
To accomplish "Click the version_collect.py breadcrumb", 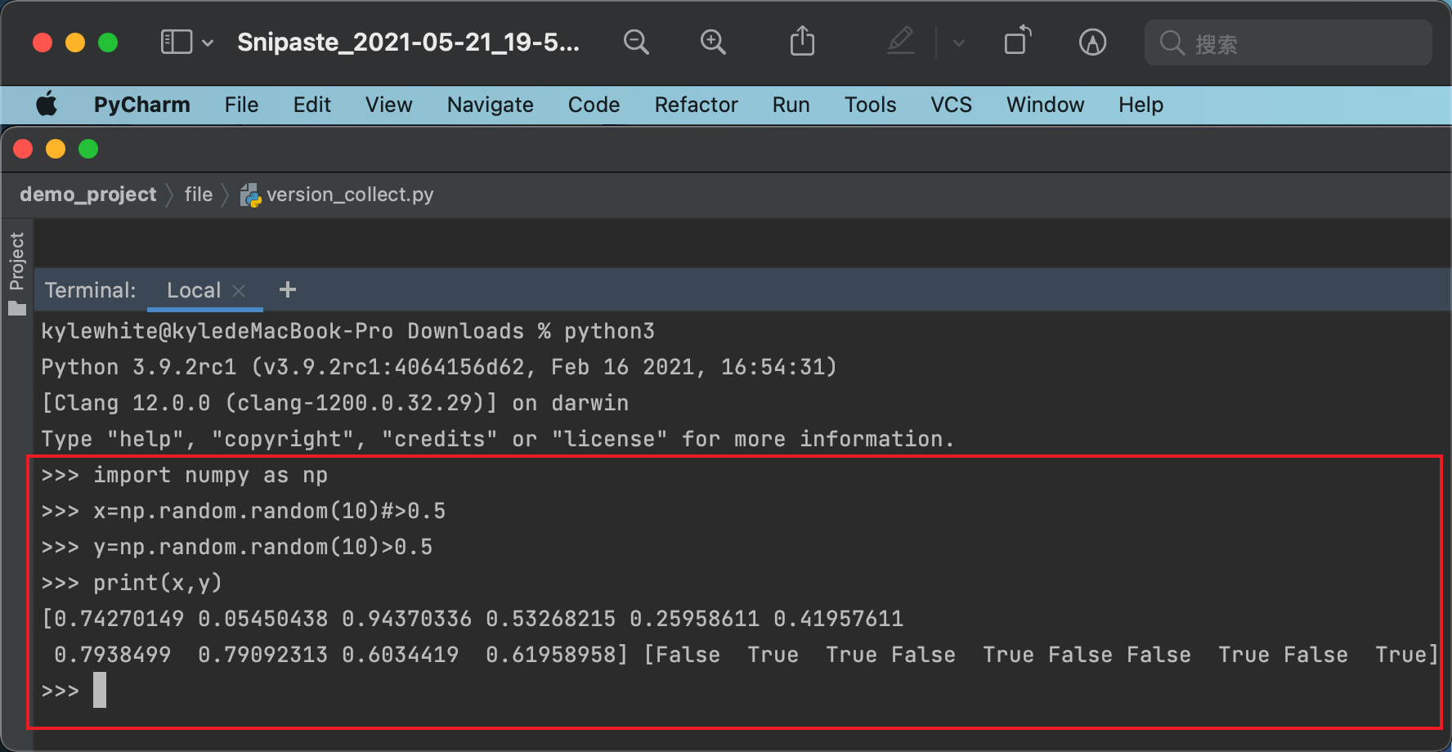I will coord(350,195).
